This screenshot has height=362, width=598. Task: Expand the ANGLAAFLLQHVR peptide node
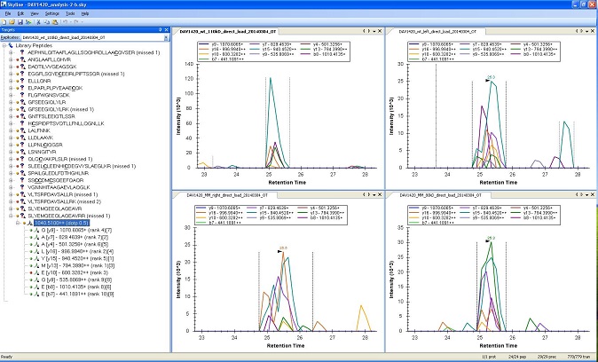coord(10,60)
